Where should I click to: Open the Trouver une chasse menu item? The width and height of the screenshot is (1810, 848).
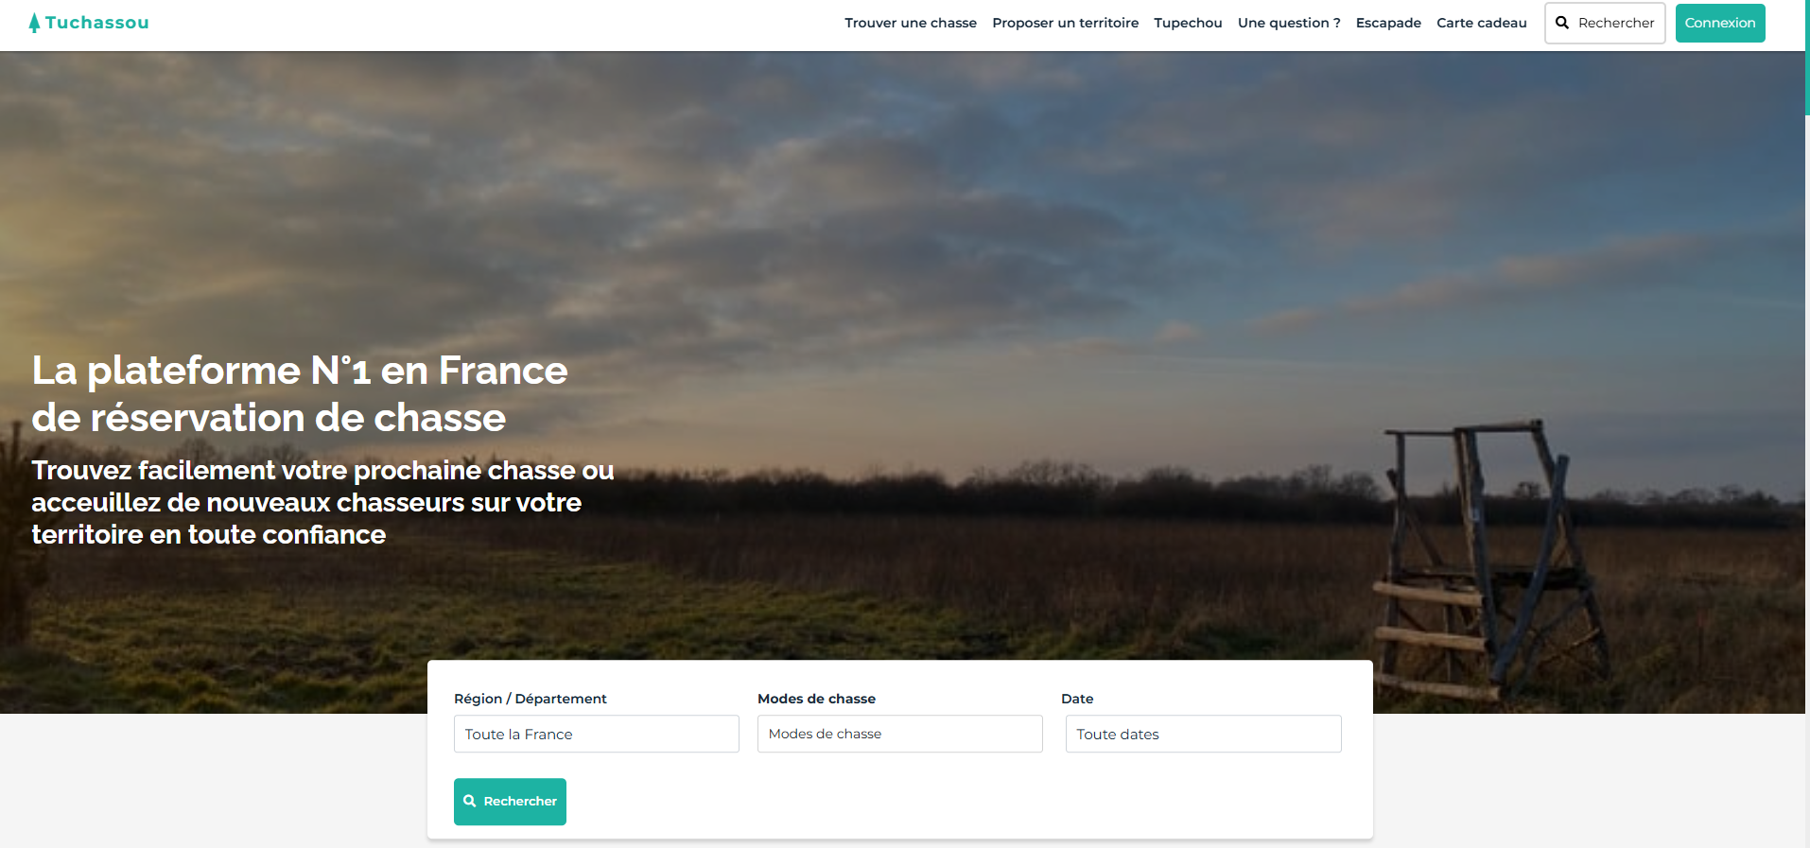pyautogui.click(x=910, y=23)
